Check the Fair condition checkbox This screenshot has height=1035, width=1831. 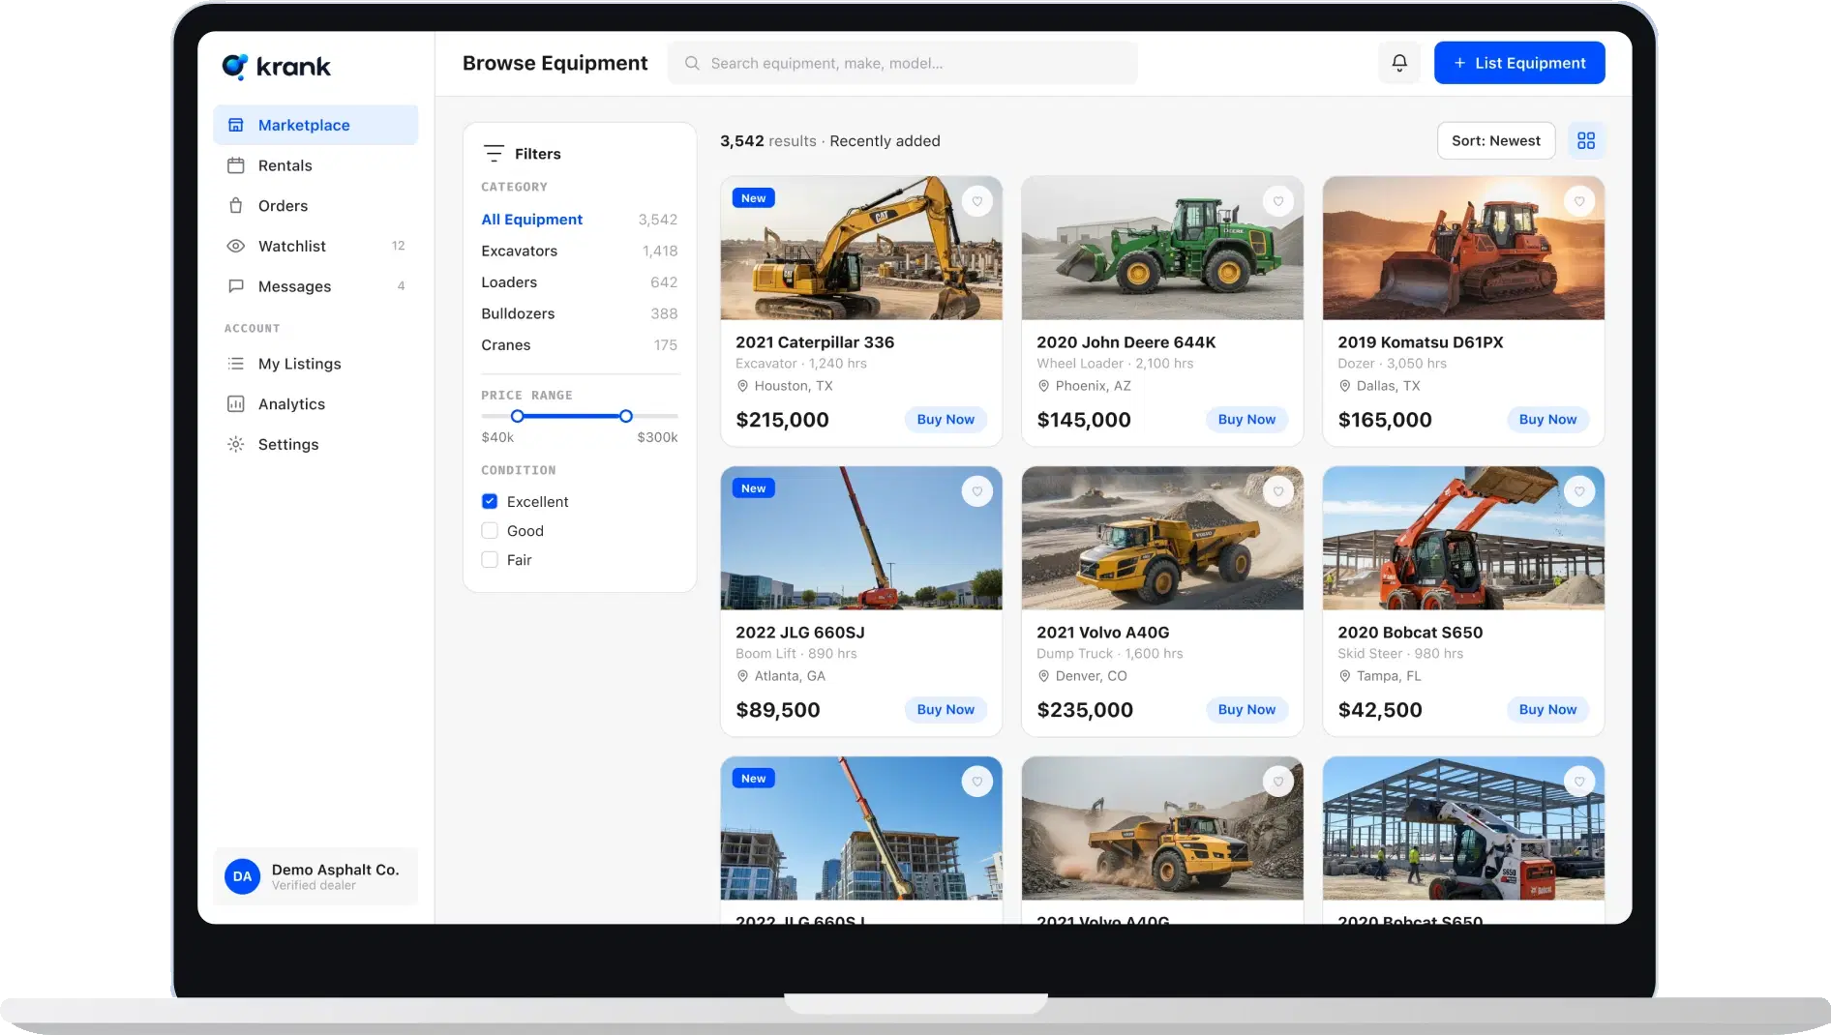tap(490, 560)
